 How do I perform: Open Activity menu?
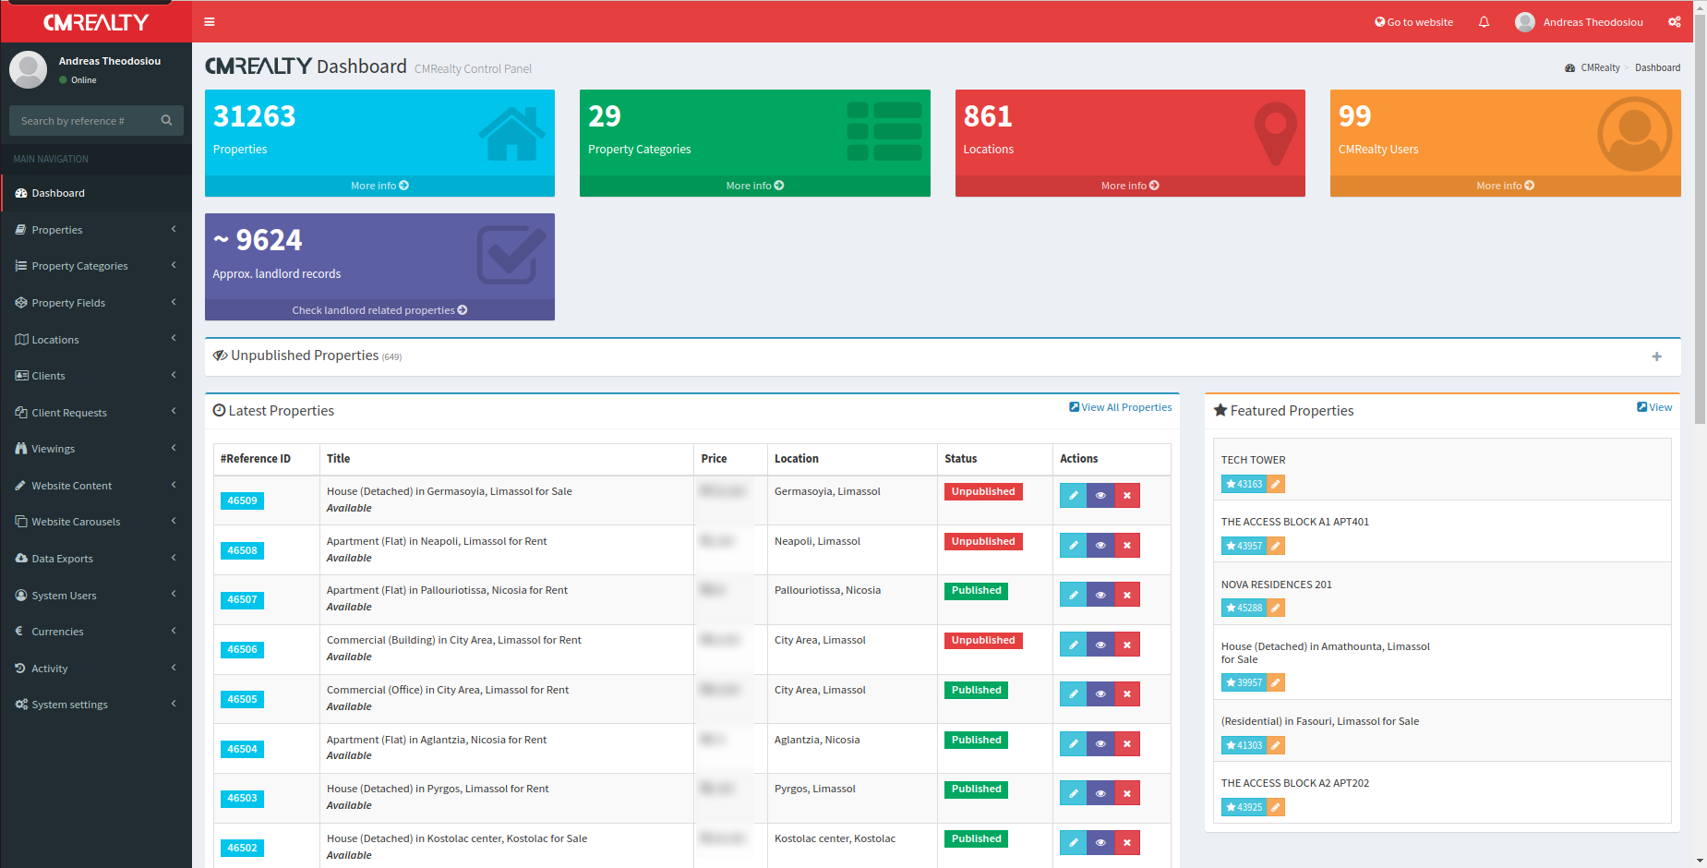(96, 669)
